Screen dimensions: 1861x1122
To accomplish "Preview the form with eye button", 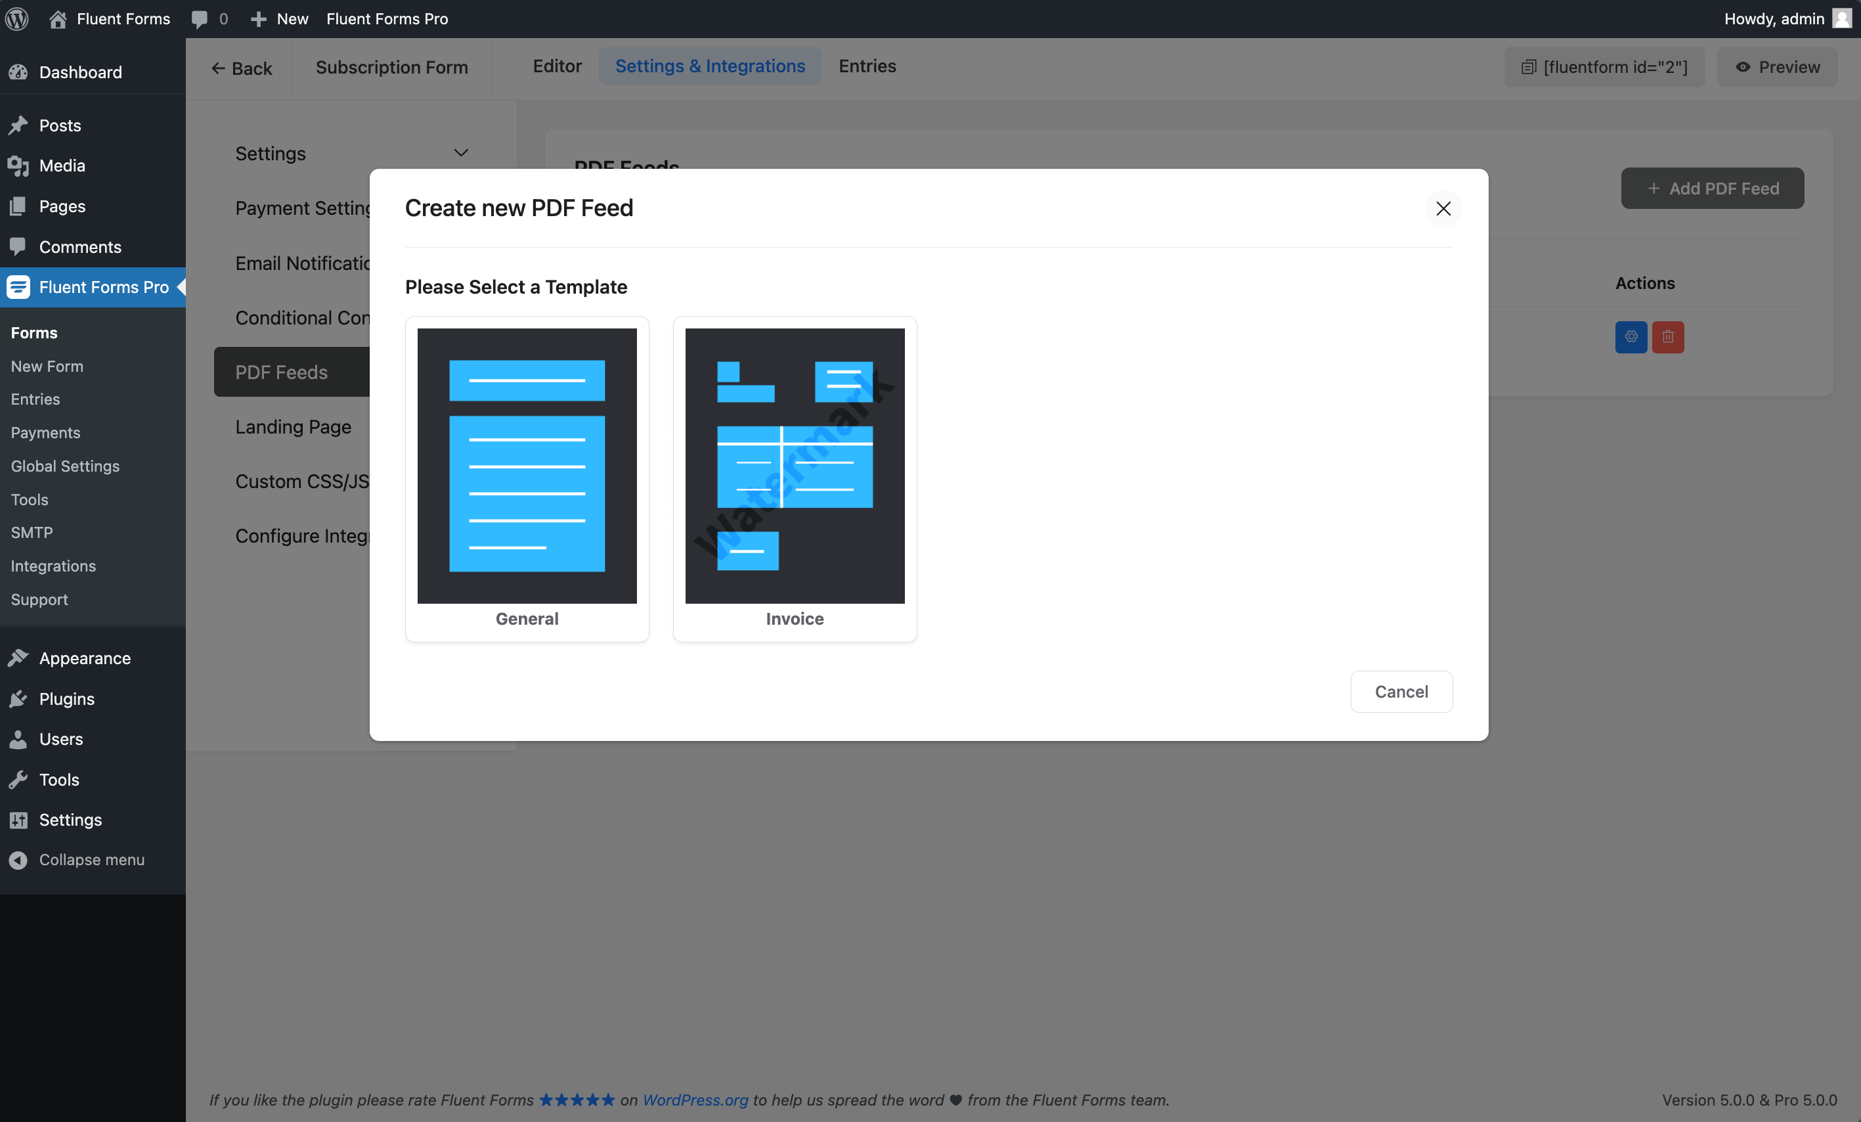I will (1776, 67).
